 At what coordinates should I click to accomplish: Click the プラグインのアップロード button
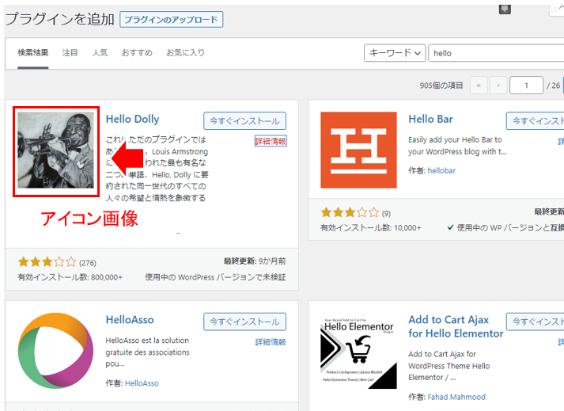click(171, 20)
